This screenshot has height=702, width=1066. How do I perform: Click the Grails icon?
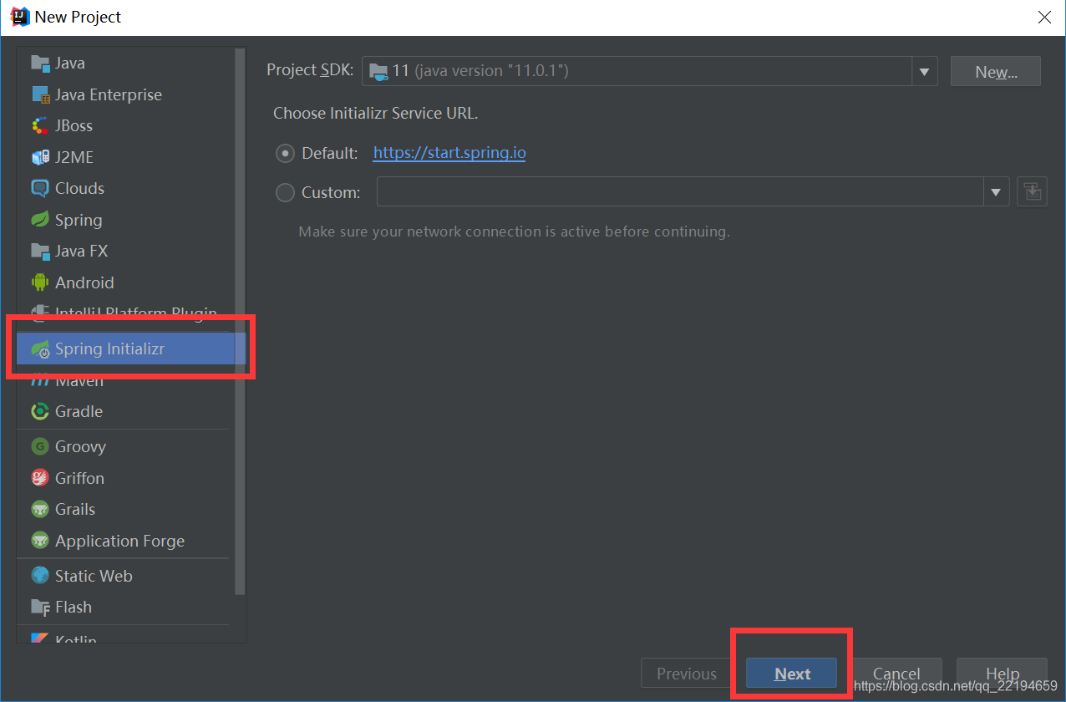point(40,509)
